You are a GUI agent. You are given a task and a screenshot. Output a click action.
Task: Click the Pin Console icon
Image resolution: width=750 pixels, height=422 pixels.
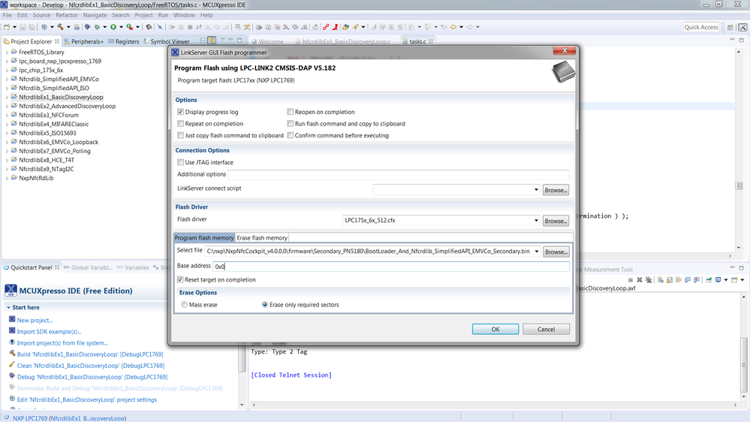tap(709, 280)
